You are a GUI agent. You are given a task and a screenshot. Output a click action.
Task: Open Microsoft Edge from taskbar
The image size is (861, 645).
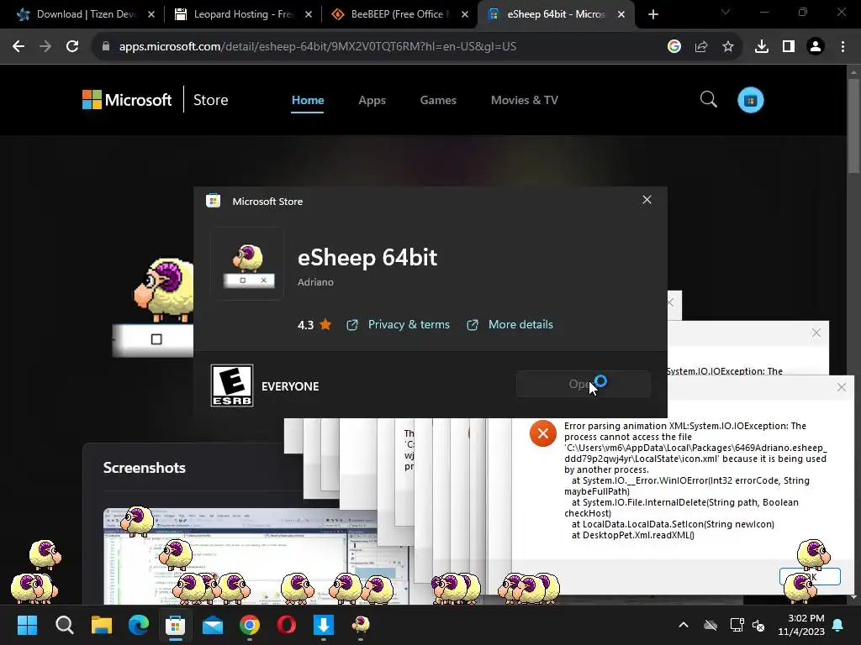click(139, 625)
